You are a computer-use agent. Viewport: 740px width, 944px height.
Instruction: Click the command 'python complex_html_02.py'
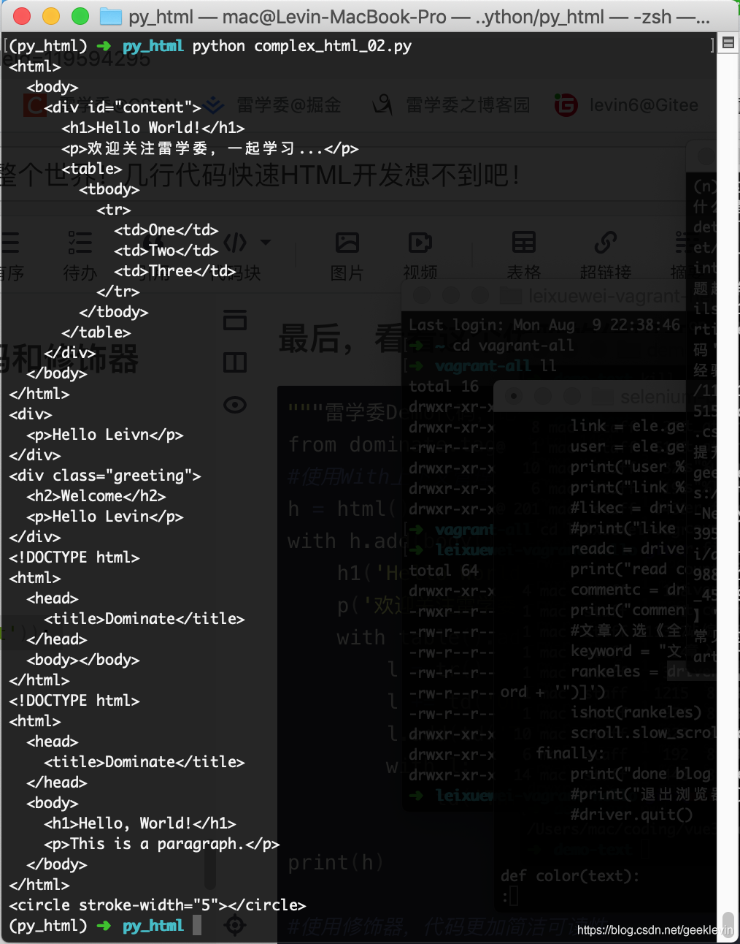coord(302,46)
